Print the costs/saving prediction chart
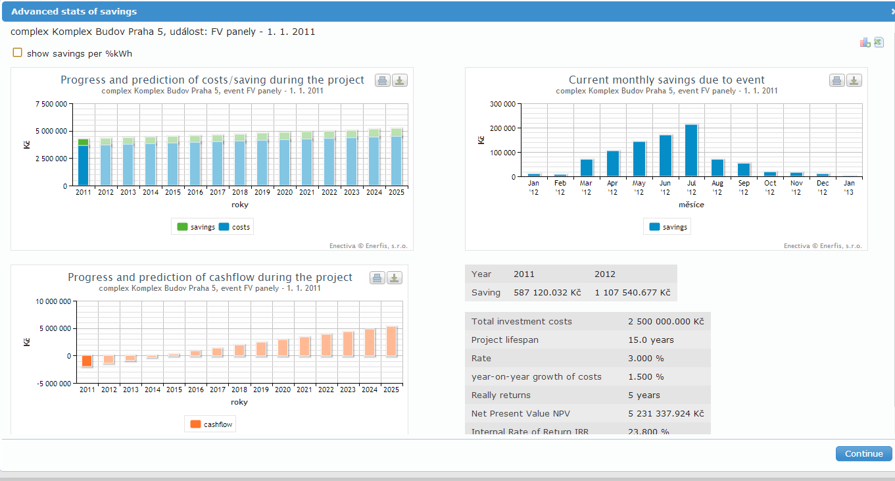 (x=383, y=81)
